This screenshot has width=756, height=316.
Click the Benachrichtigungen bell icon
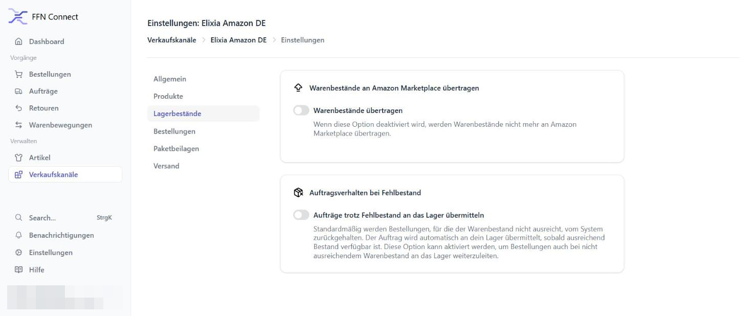19,235
